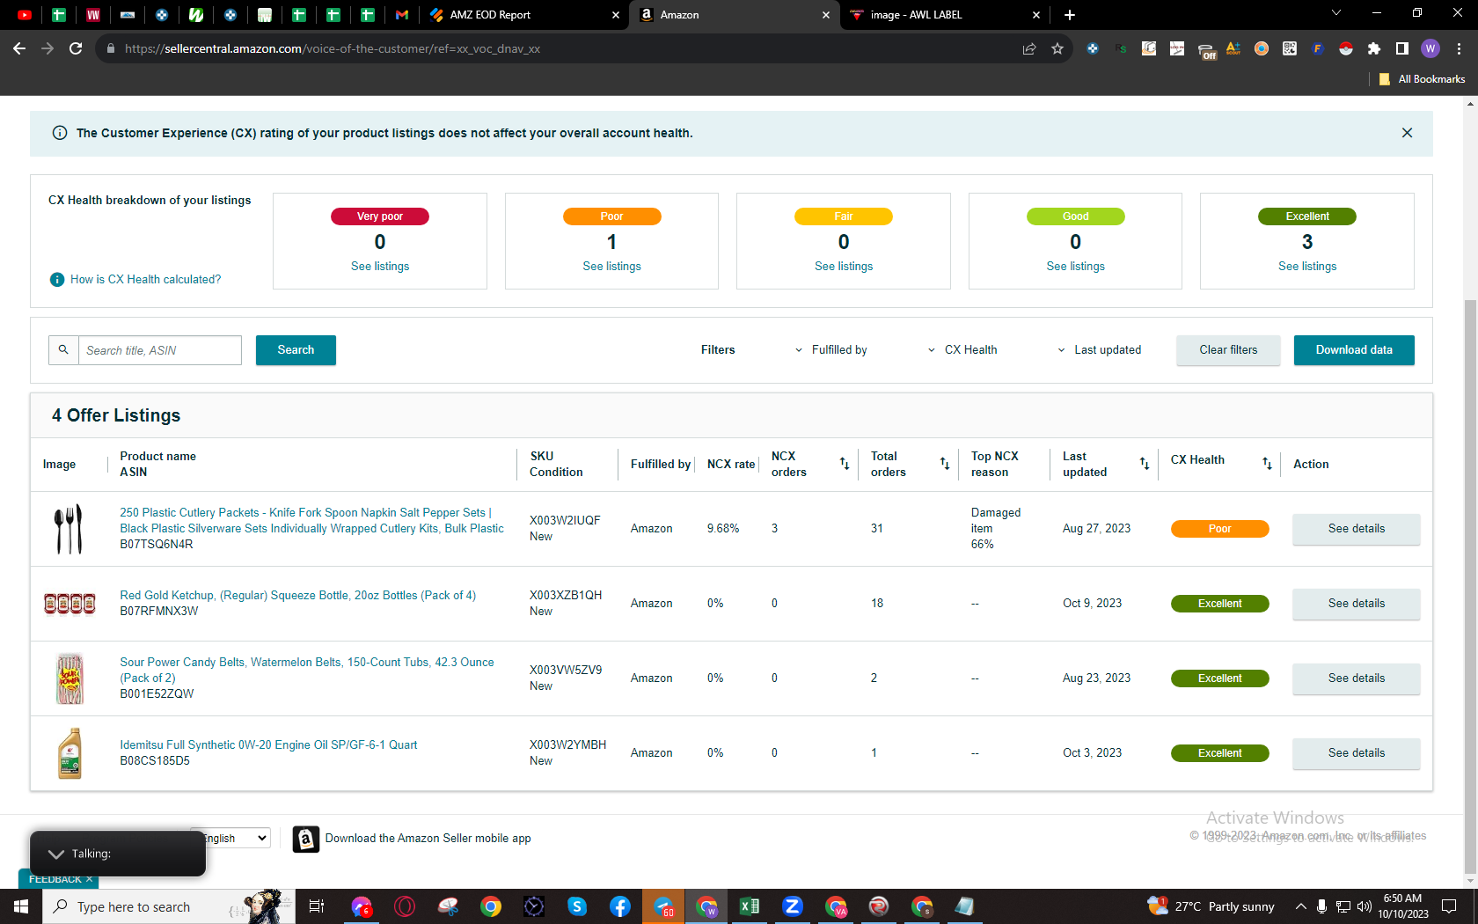Open the Extensions puzzle-piece menu
This screenshot has width=1478, height=924.
(x=1374, y=48)
